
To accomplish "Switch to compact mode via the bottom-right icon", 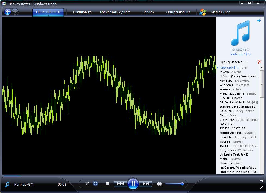I will [x=261, y=187].
